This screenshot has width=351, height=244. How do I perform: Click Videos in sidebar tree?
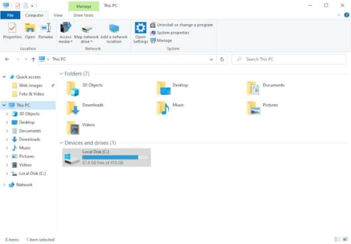tap(25, 165)
